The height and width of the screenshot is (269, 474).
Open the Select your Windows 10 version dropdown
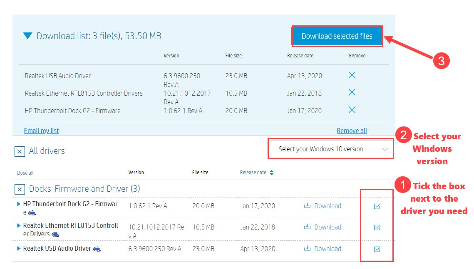(x=331, y=149)
